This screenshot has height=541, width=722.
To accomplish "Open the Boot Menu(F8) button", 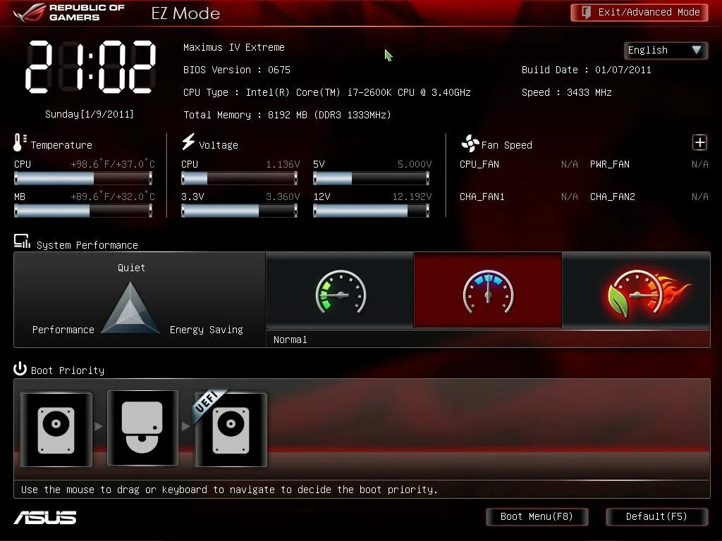I will pyautogui.click(x=537, y=516).
